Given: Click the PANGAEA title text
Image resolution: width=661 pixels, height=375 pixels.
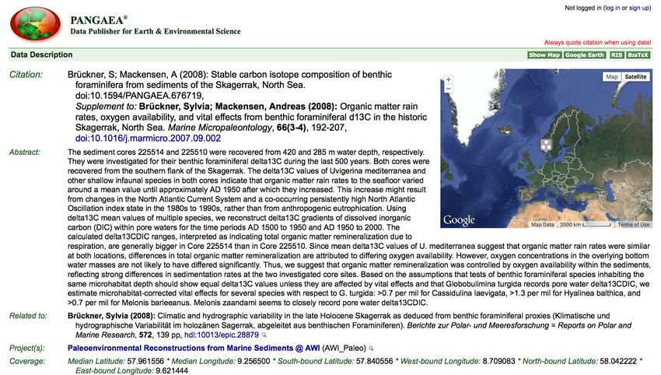Looking at the screenshot, I should point(99,19).
